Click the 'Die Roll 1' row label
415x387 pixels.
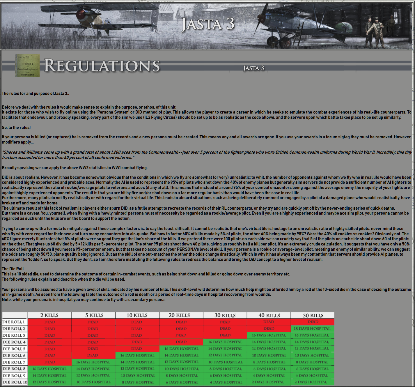15,322
